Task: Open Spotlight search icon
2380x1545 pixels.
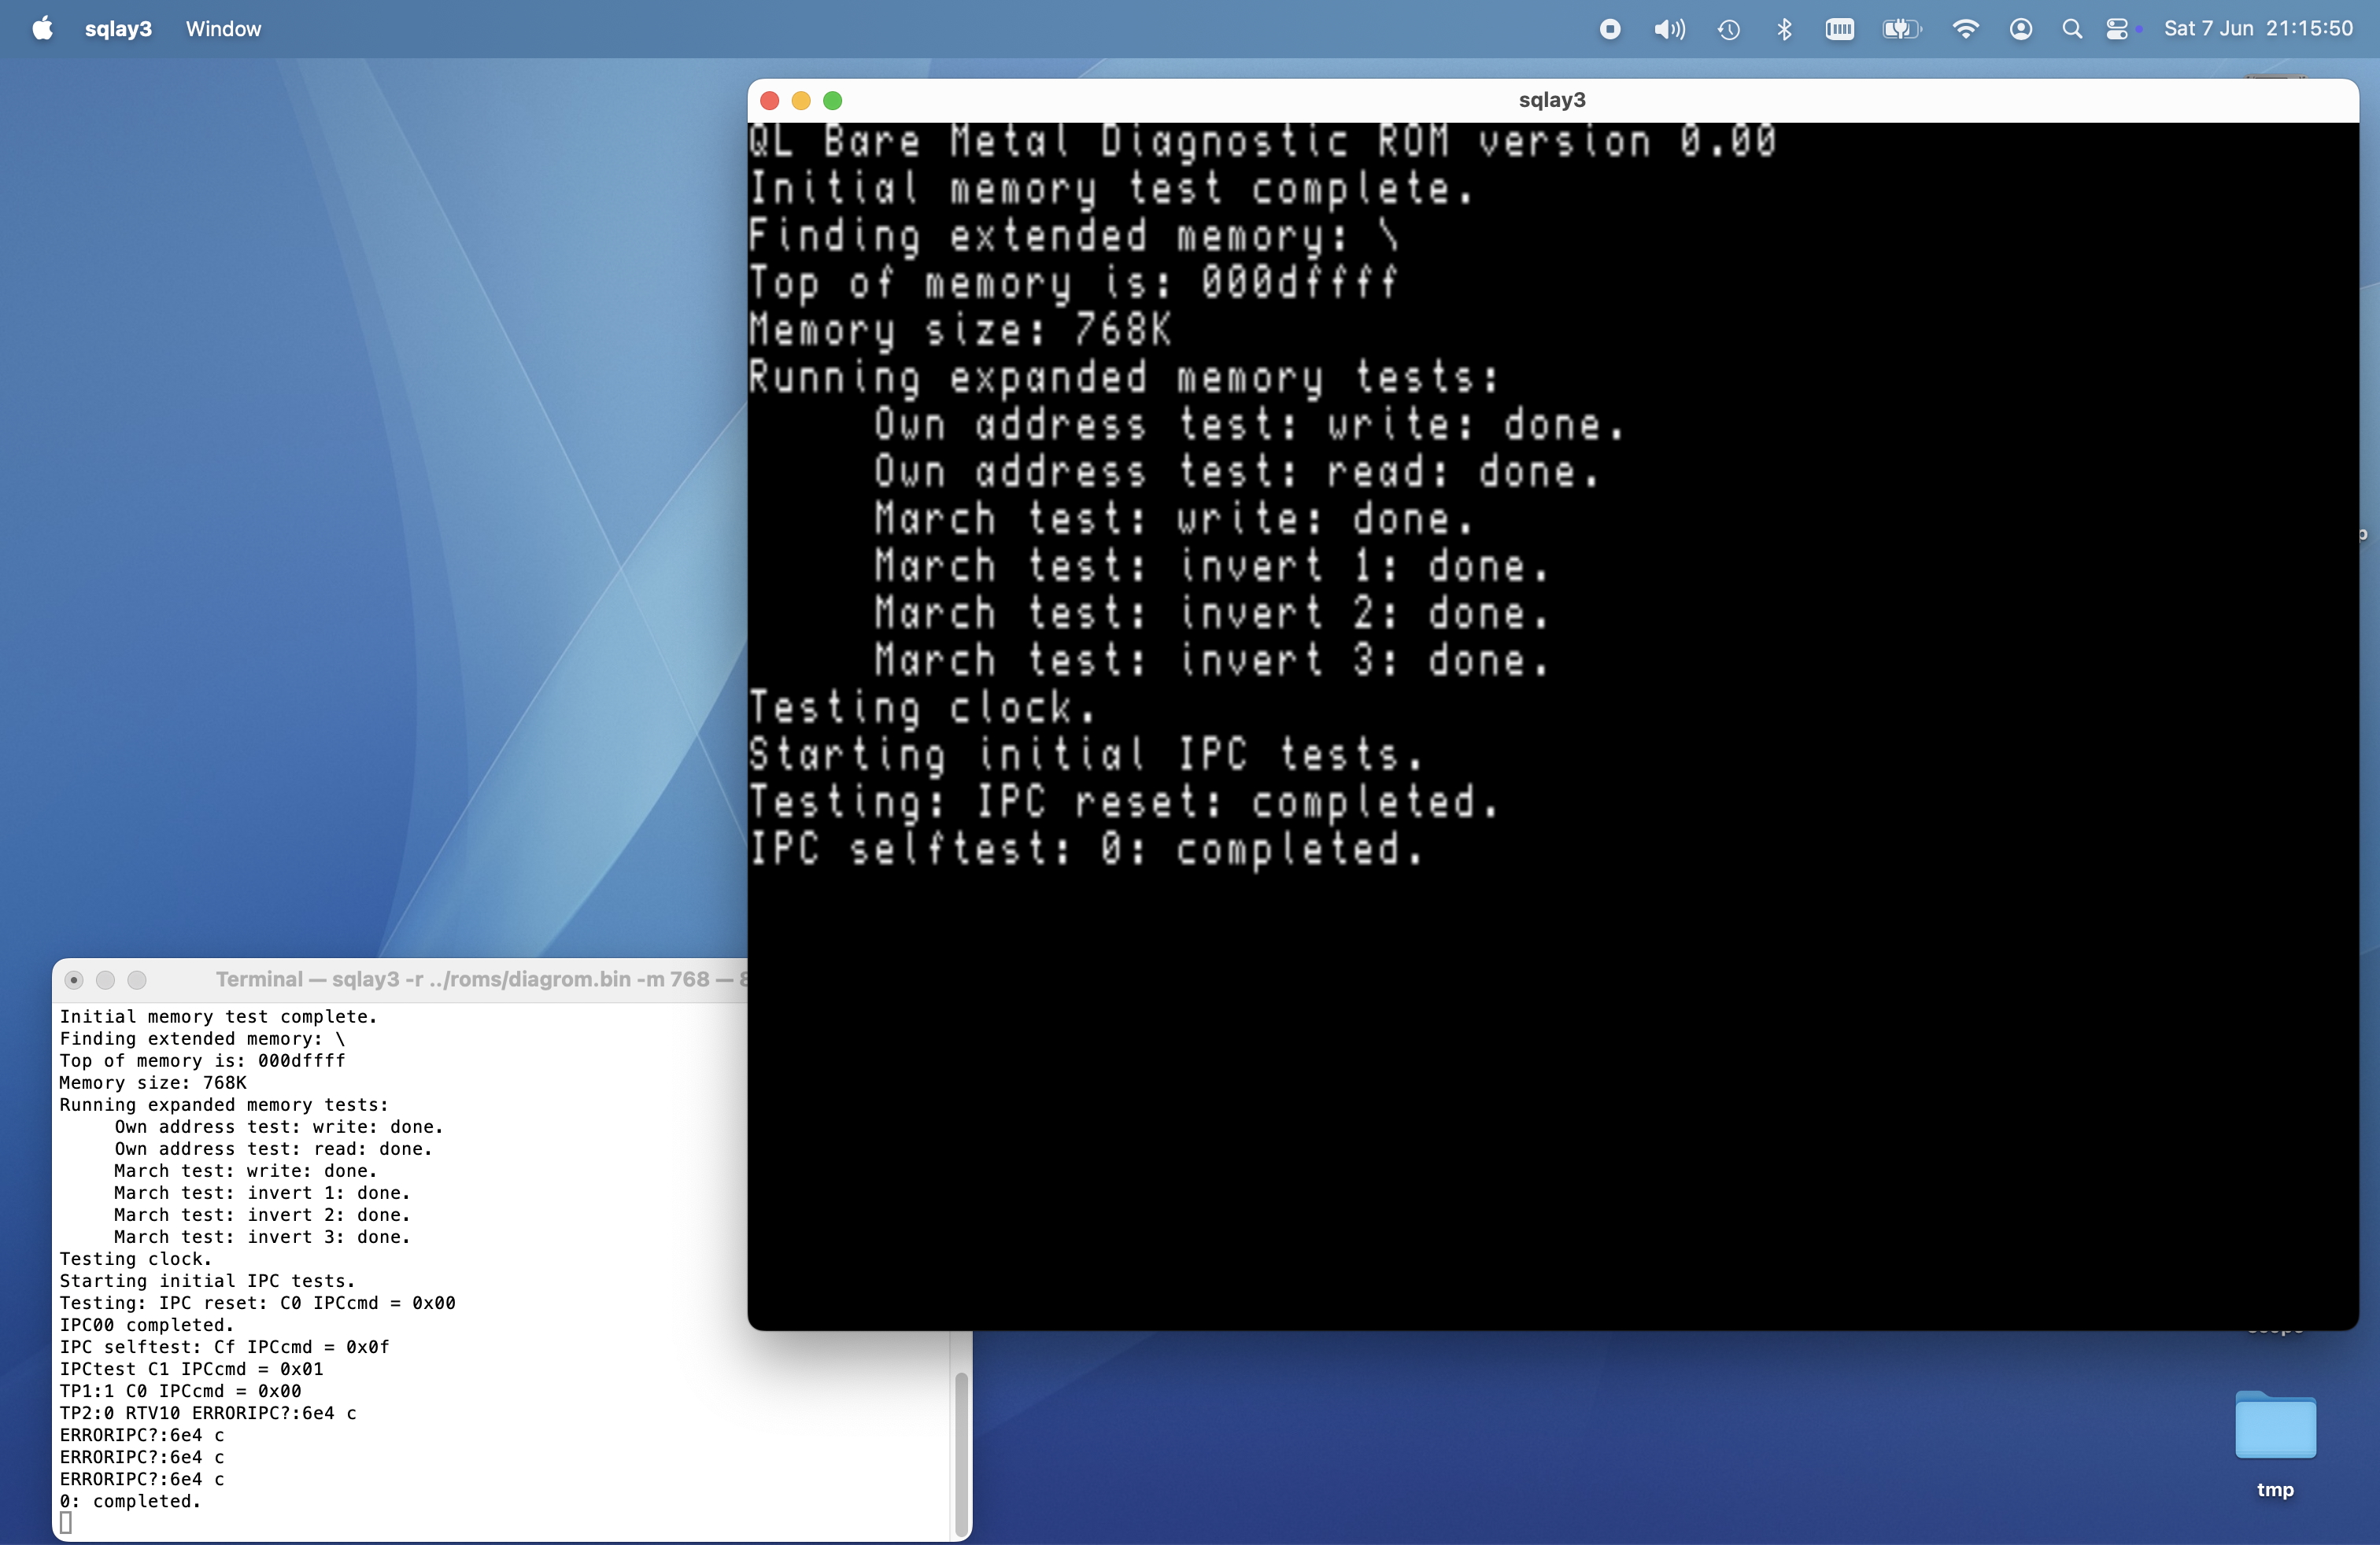Action: coord(2072,29)
